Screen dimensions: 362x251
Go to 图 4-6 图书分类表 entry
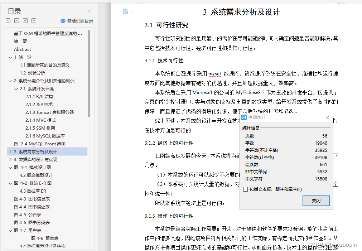32,223
